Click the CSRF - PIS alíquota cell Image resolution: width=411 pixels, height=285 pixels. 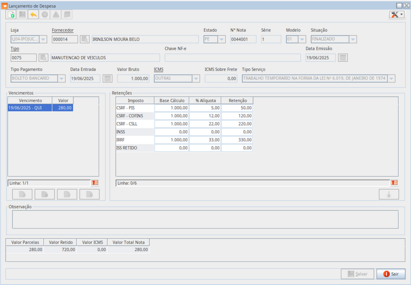[x=206, y=108]
